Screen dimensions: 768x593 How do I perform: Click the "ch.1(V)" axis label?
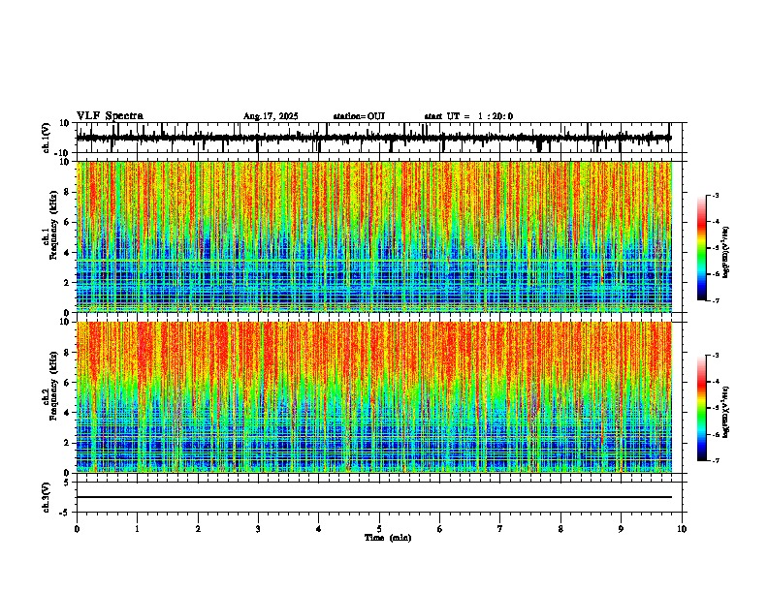47,138
